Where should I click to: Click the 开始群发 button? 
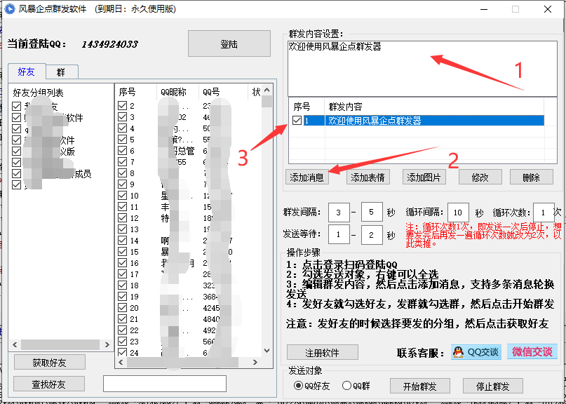(x=420, y=386)
